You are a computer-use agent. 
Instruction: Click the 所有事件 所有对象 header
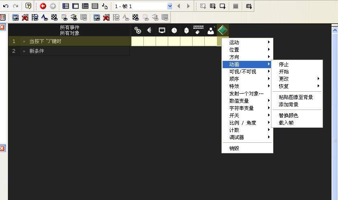coord(69,30)
